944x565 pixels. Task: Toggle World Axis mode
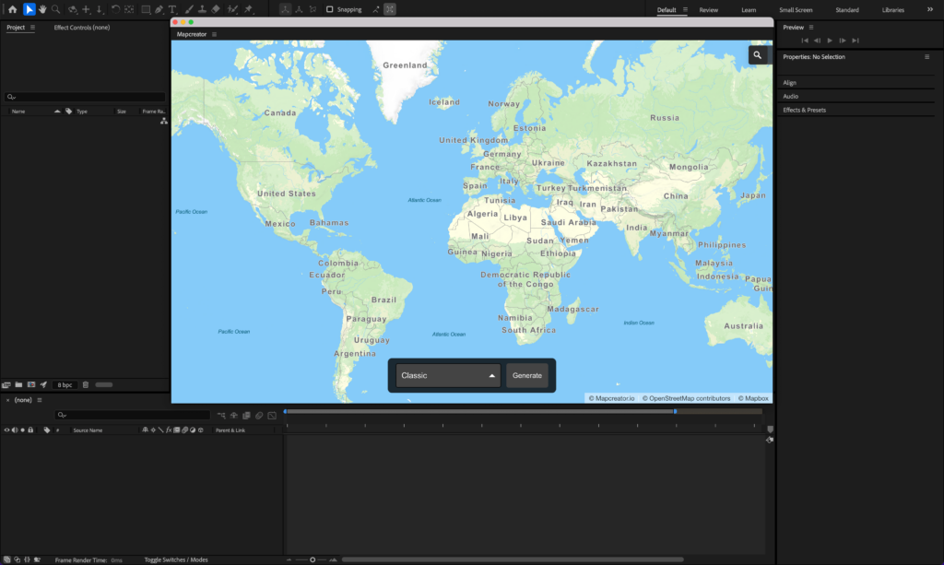(299, 9)
